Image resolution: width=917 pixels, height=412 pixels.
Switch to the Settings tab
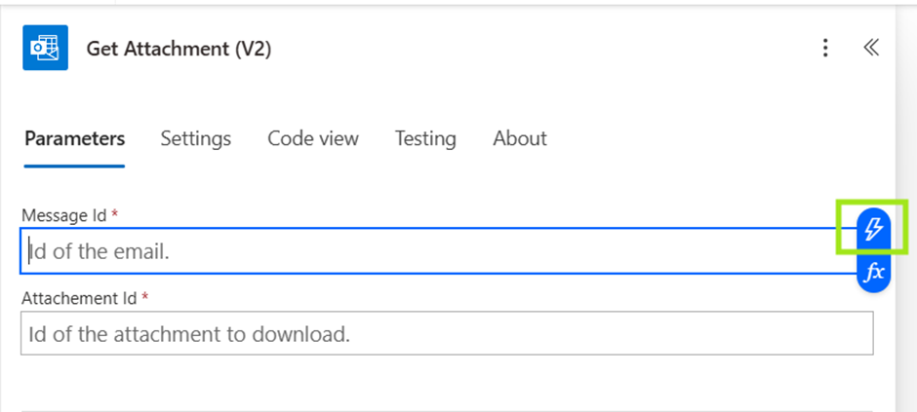195,138
